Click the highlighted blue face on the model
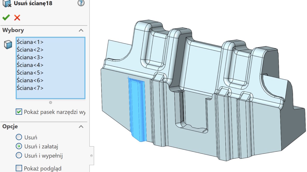Viewport: 307px width, 172px height. pyautogui.click(x=136, y=108)
